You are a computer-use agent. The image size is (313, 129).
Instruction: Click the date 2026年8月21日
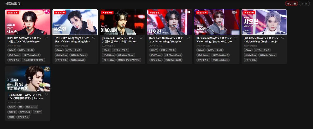[x=14, y=46]
